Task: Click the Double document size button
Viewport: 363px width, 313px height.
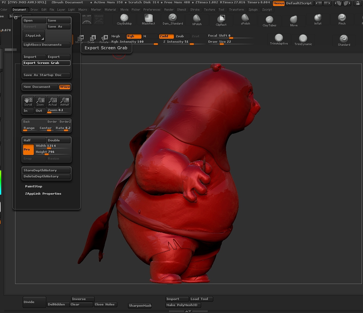Action: [x=59, y=140]
